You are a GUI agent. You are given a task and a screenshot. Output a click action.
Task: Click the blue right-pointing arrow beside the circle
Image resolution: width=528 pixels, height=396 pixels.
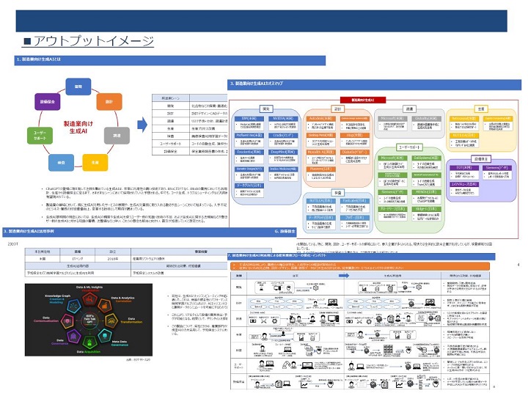(x=142, y=125)
